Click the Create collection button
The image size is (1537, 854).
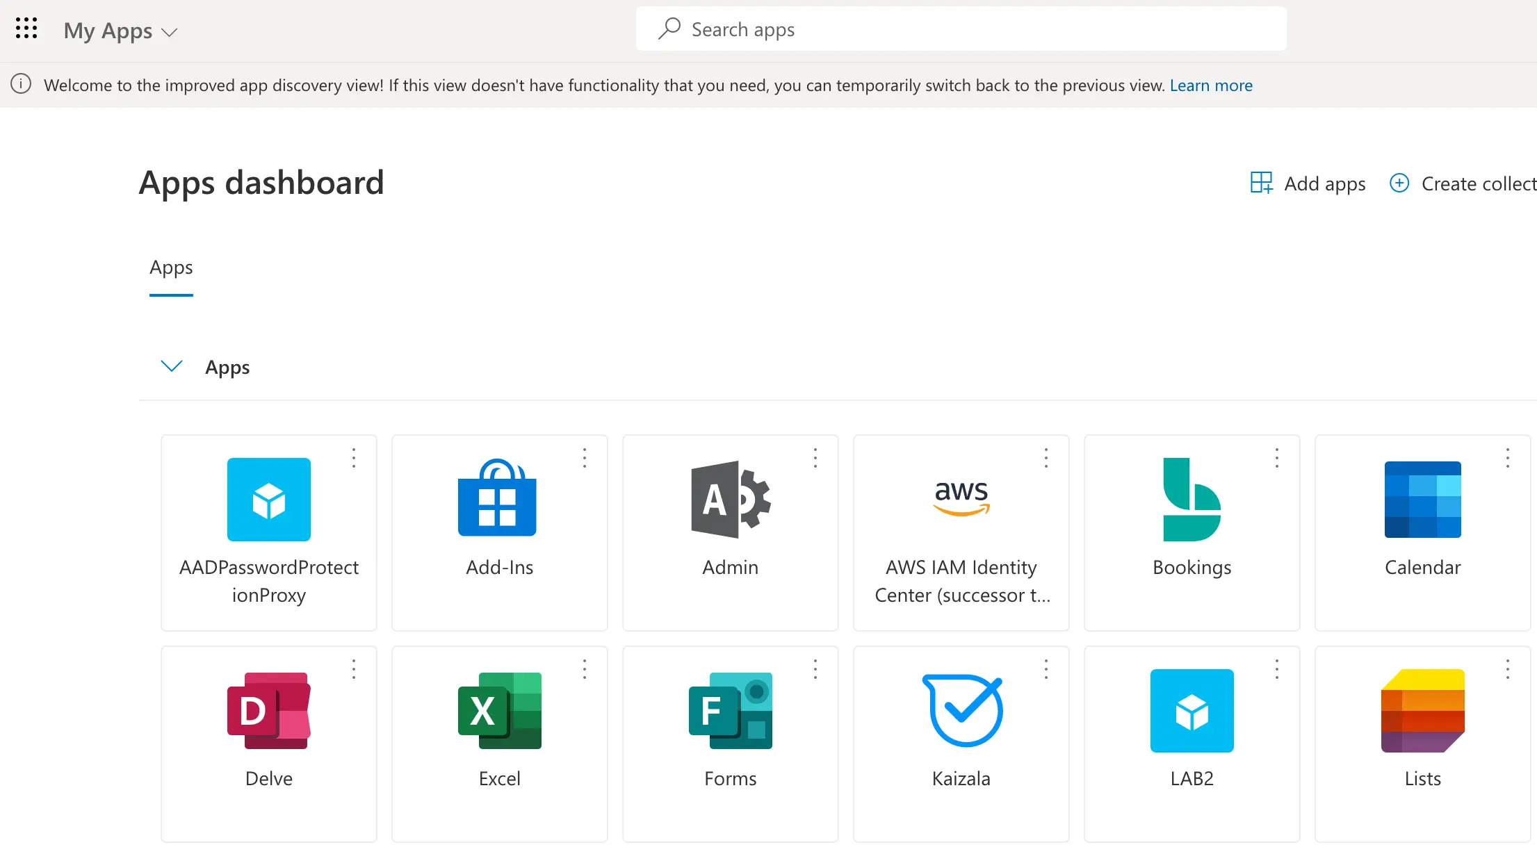[x=1463, y=183]
